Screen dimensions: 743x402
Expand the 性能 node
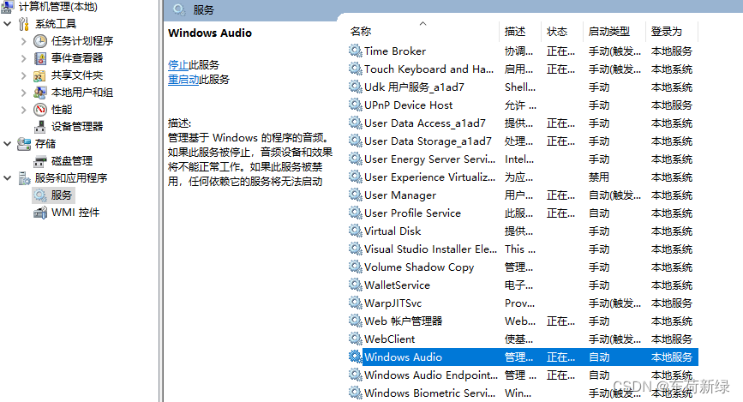point(23,110)
